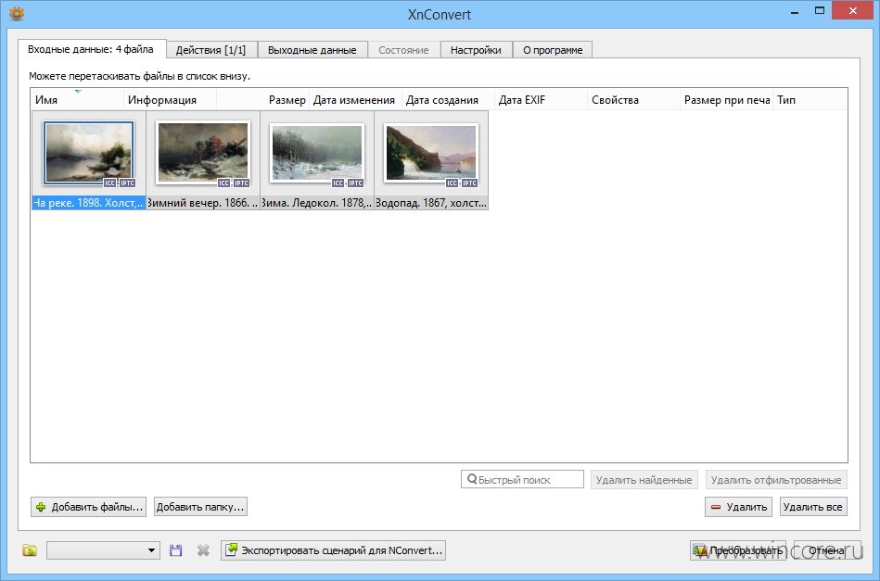Click the IPTC badge on 'Зима. Ледокол' thumbnail
The height and width of the screenshot is (581, 880).
355,183
